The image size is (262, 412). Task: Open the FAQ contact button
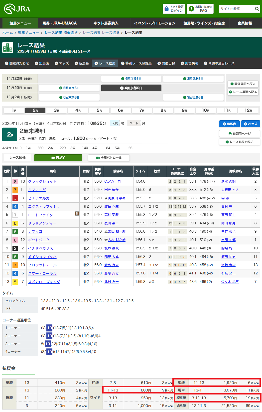[x=200, y=9]
